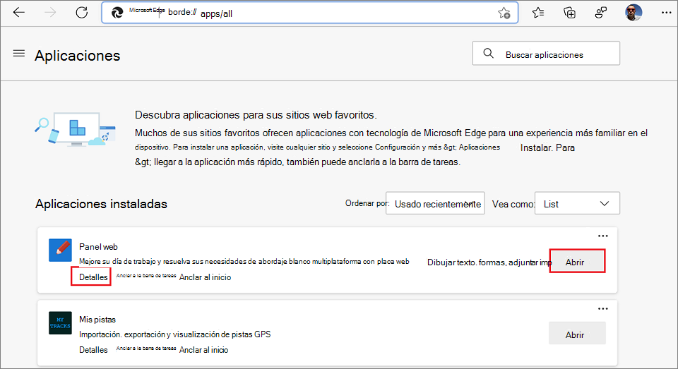This screenshot has height=369, width=678.
Task: Click the Panel web app title
Action: [98, 247]
